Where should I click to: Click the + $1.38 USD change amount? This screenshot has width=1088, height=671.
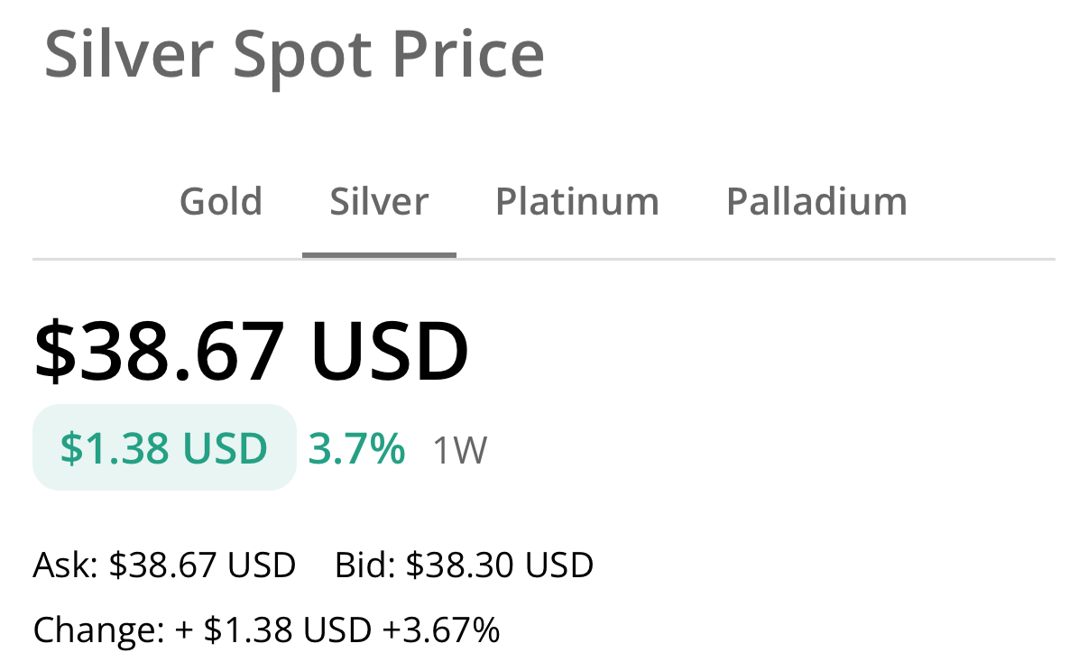[x=273, y=630]
